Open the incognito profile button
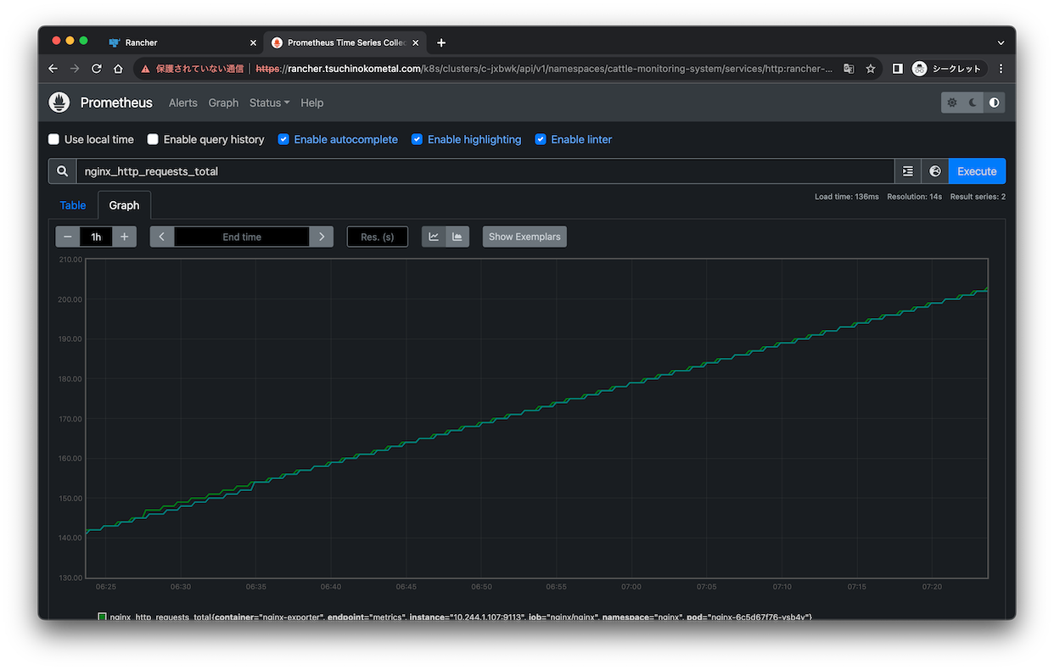1054x670 pixels. pos(949,69)
